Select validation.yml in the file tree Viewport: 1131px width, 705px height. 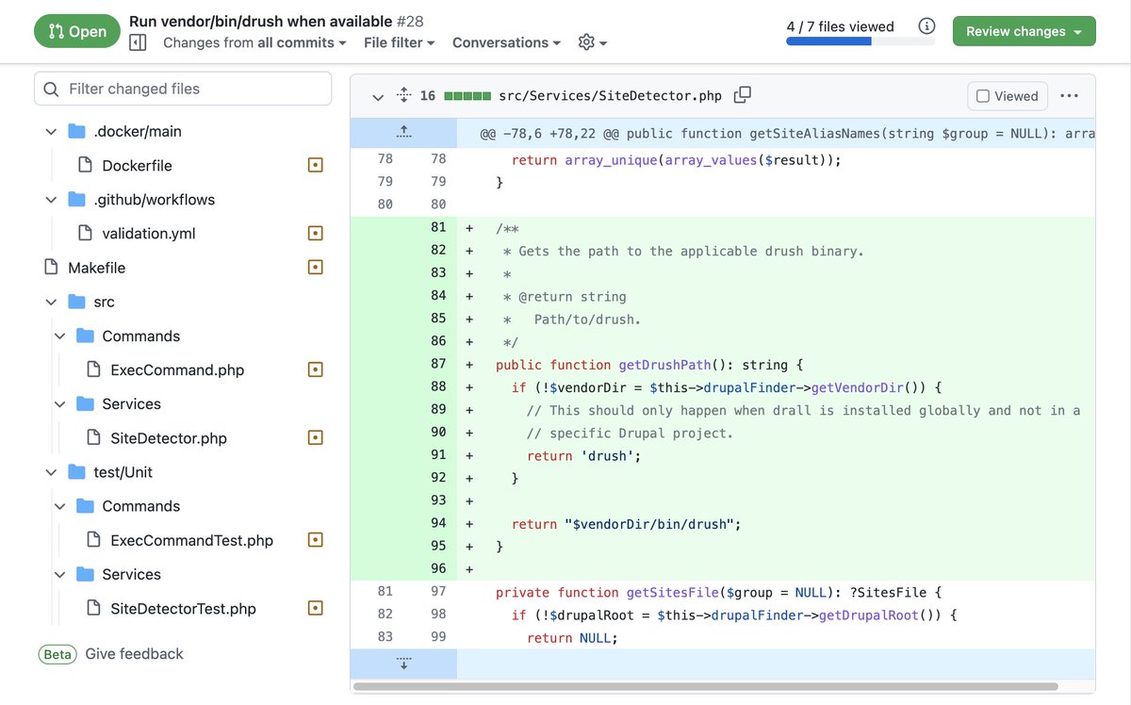coord(149,233)
